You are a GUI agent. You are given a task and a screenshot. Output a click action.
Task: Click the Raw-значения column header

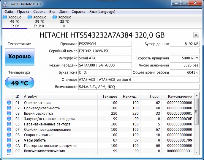coord(178,97)
